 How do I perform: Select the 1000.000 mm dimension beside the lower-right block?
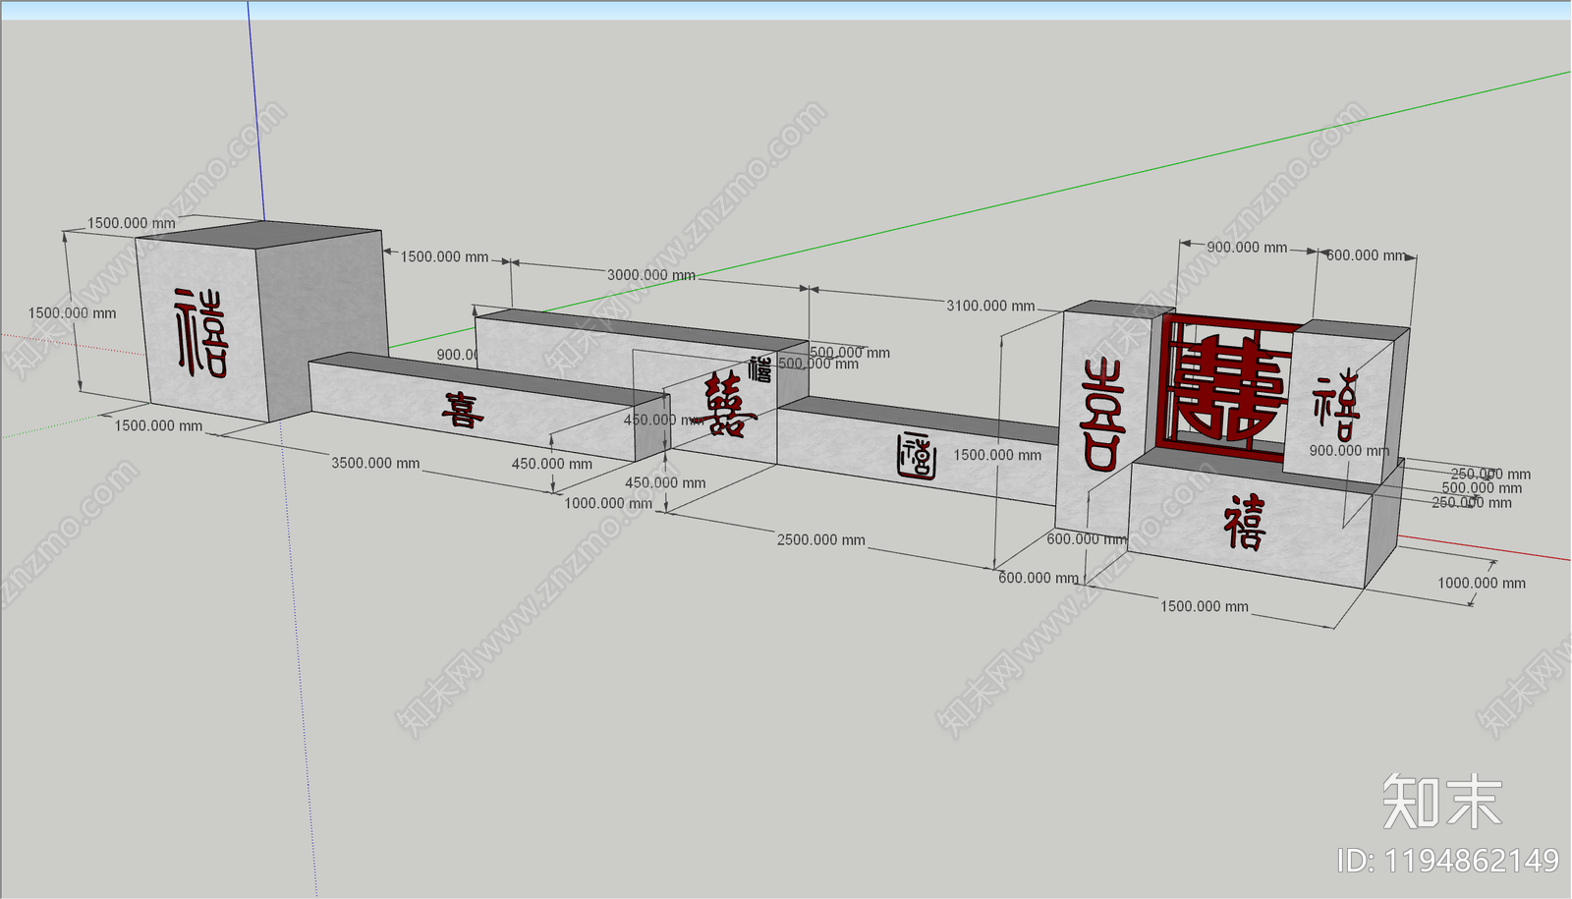[1482, 583]
